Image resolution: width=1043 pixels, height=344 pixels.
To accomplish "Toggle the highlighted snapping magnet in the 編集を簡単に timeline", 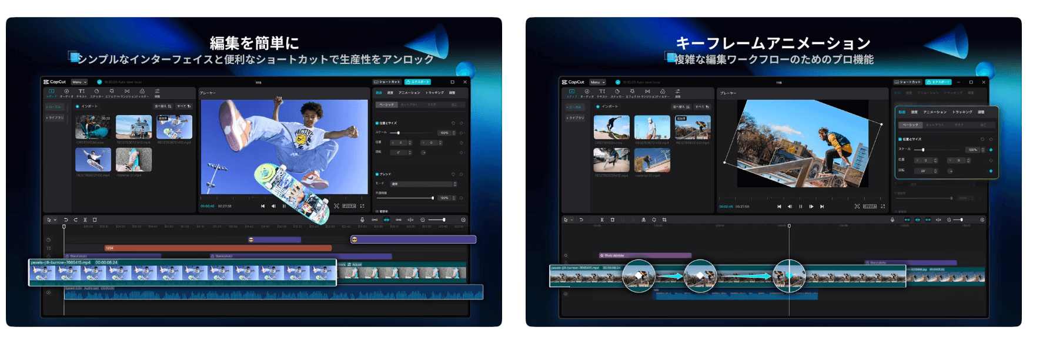I will click(387, 220).
